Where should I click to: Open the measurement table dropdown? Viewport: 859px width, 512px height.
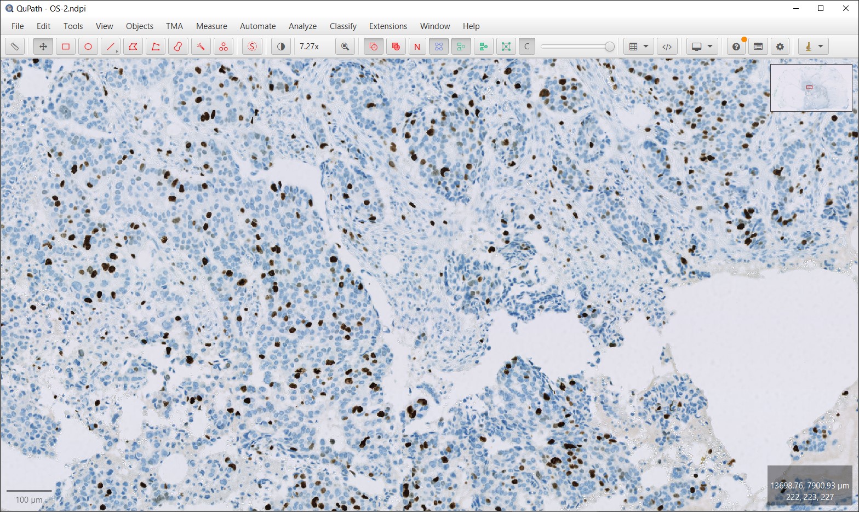[x=638, y=47]
